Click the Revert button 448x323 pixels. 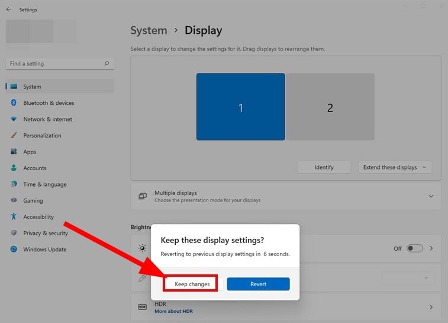[258, 284]
